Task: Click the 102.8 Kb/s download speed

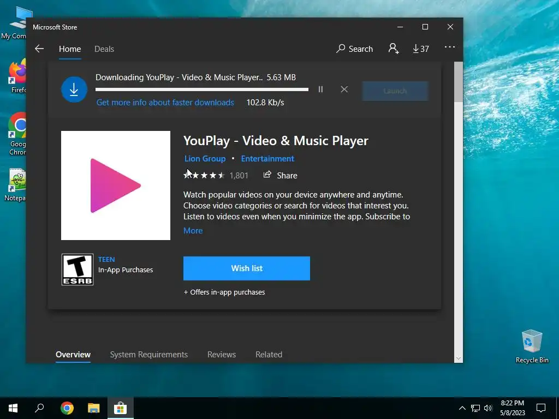Action: pos(265,103)
